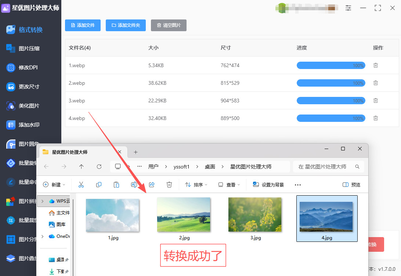Open the app settings sliders icon
The height and width of the screenshot is (276, 401).
click(x=348, y=8)
